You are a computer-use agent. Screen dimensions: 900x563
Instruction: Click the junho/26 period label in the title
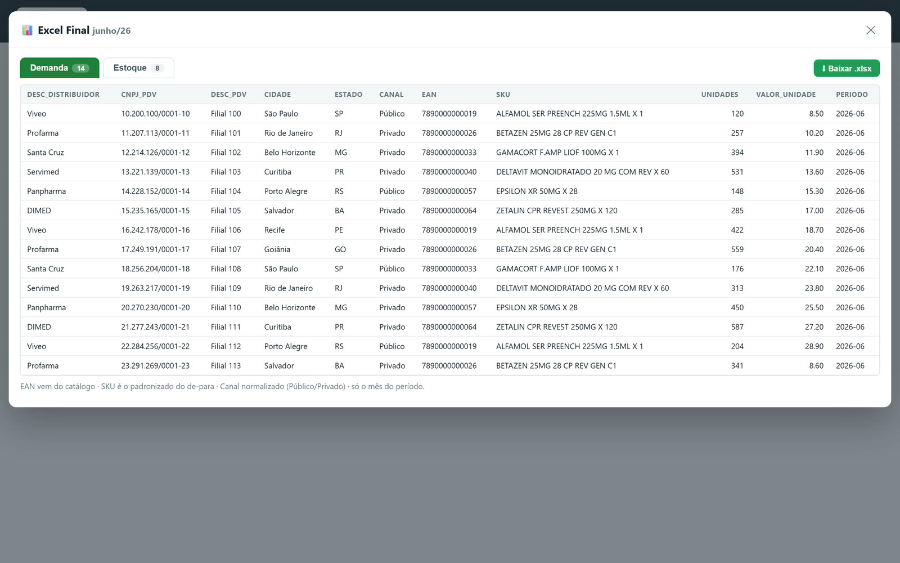pyautogui.click(x=111, y=31)
